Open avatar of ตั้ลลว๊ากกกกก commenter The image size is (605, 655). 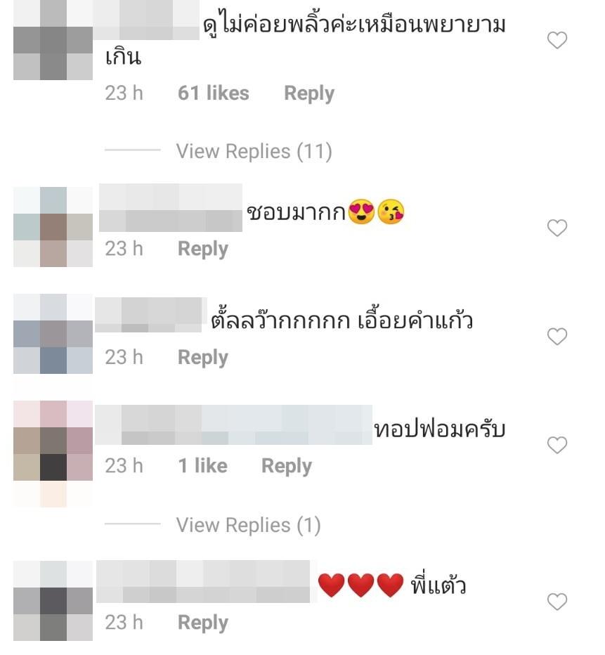pyautogui.click(x=53, y=334)
